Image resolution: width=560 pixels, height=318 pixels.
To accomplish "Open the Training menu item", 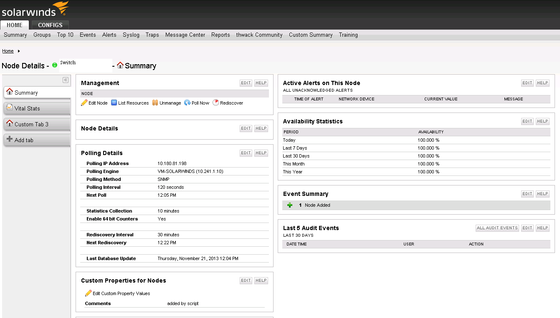I will [x=348, y=35].
